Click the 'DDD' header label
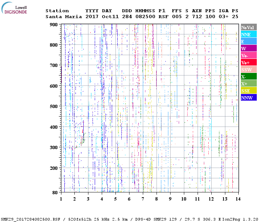 127,11
